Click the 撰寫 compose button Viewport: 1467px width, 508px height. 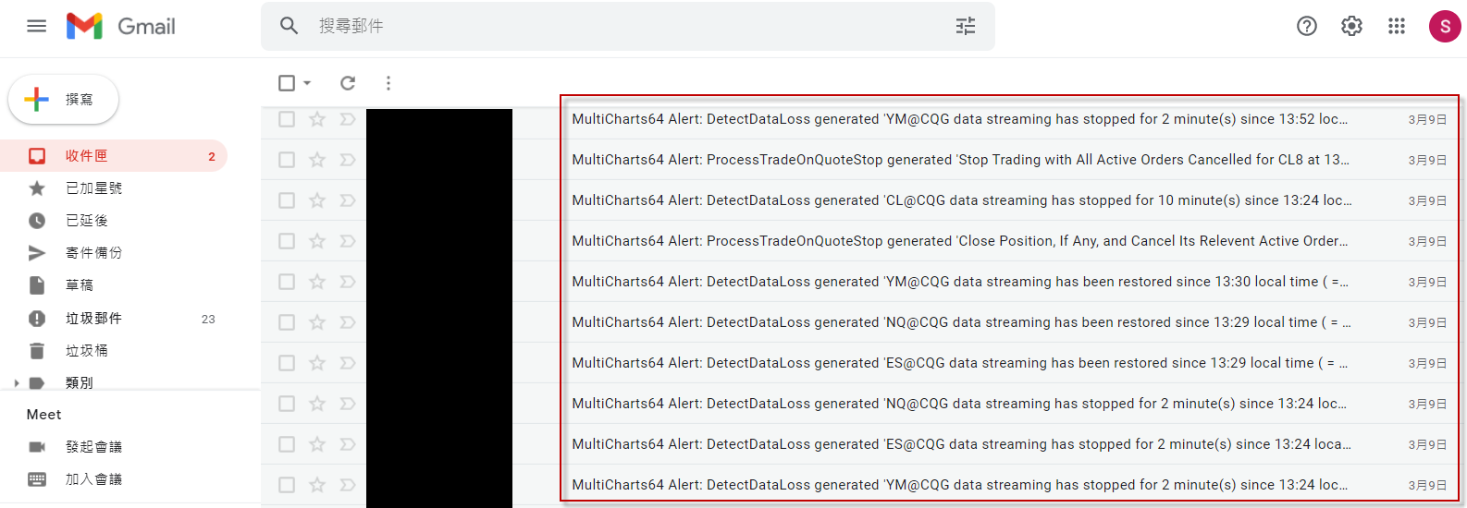pyautogui.click(x=63, y=99)
